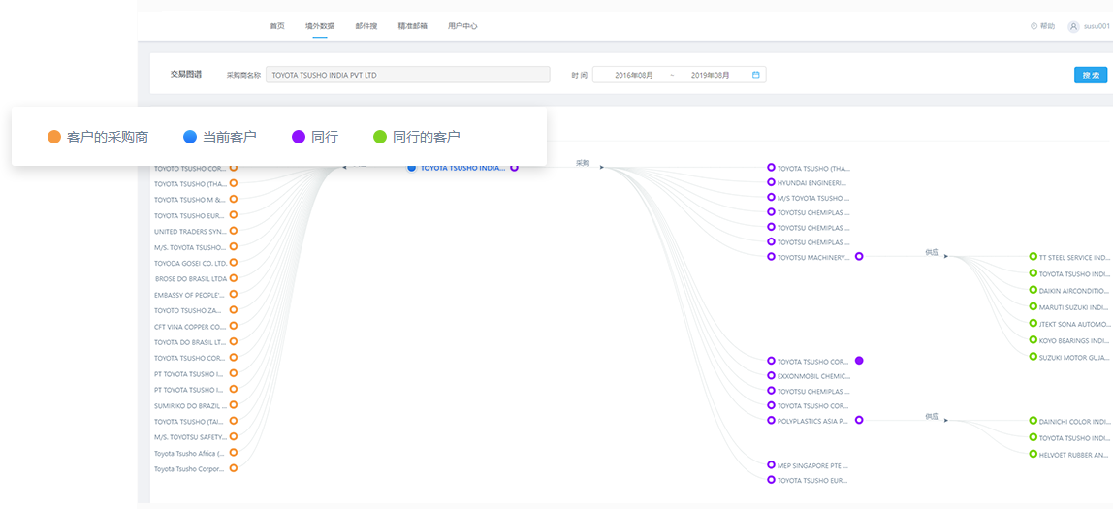Pick start date 2016年08月
This screenshot has width=1113, height=509.
click(x=634, y=75)
